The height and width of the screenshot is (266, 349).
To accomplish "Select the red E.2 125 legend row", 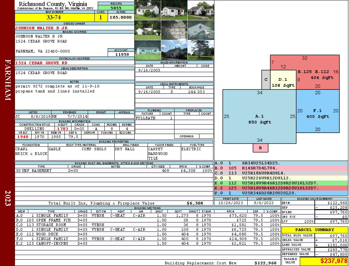I will [x=281, y=188].
